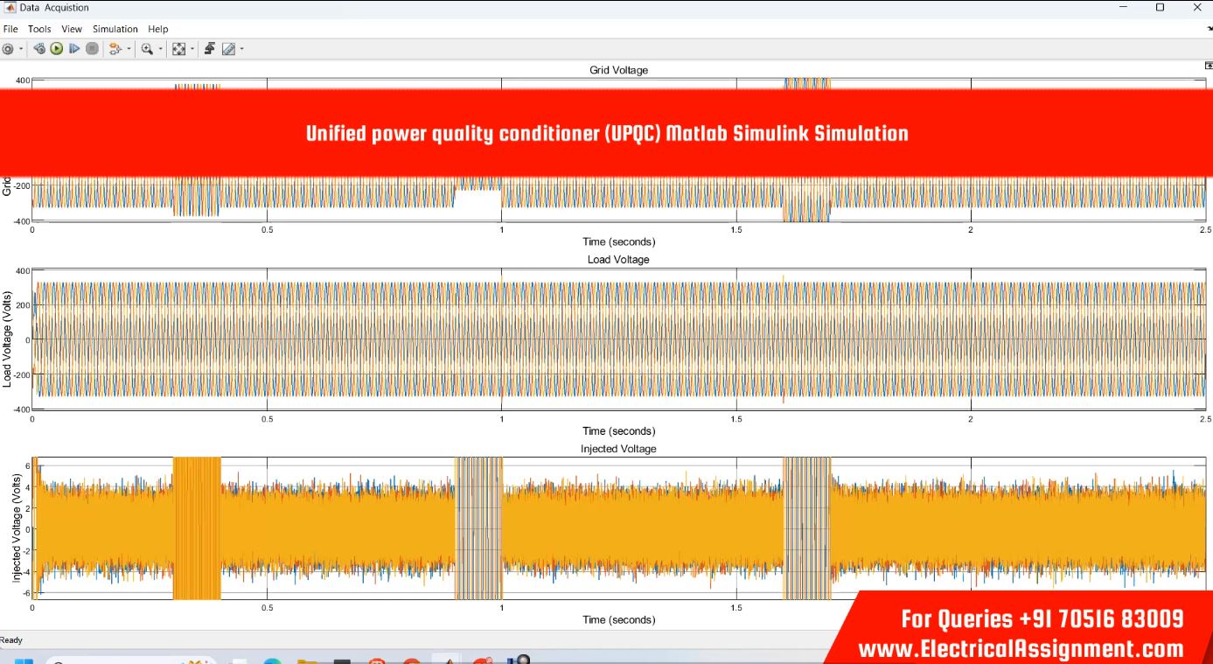Click the Highlight Simulink Block icon
The width and height of the screenshot is (1213, 664).
(115, 49)
